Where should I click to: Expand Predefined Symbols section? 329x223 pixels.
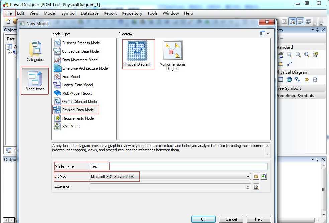click(301, 95)
